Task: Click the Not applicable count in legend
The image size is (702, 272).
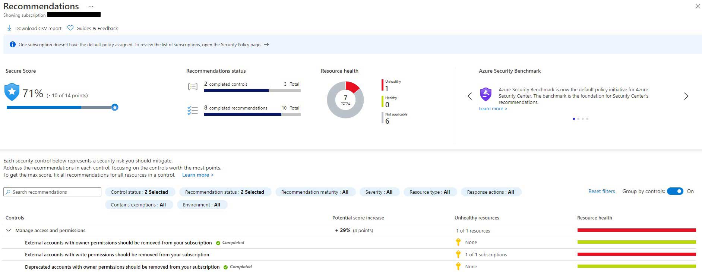Action: click(x=388, y=121)
